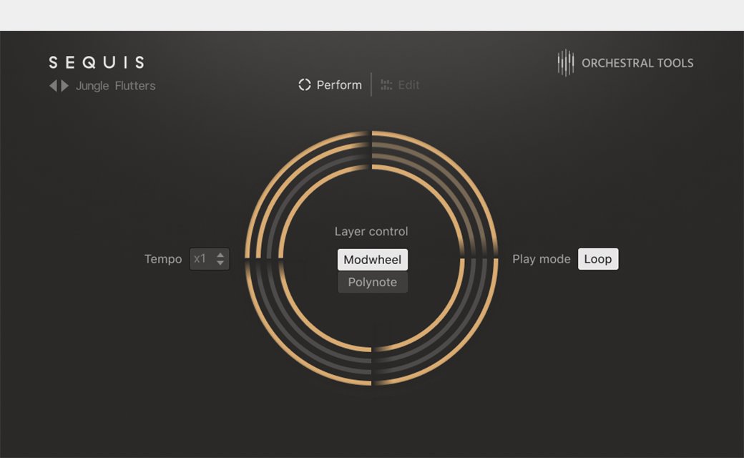Click the Play mode label
Screen dimensions: 744x458
pyautogui.click(x=542, y=259)
